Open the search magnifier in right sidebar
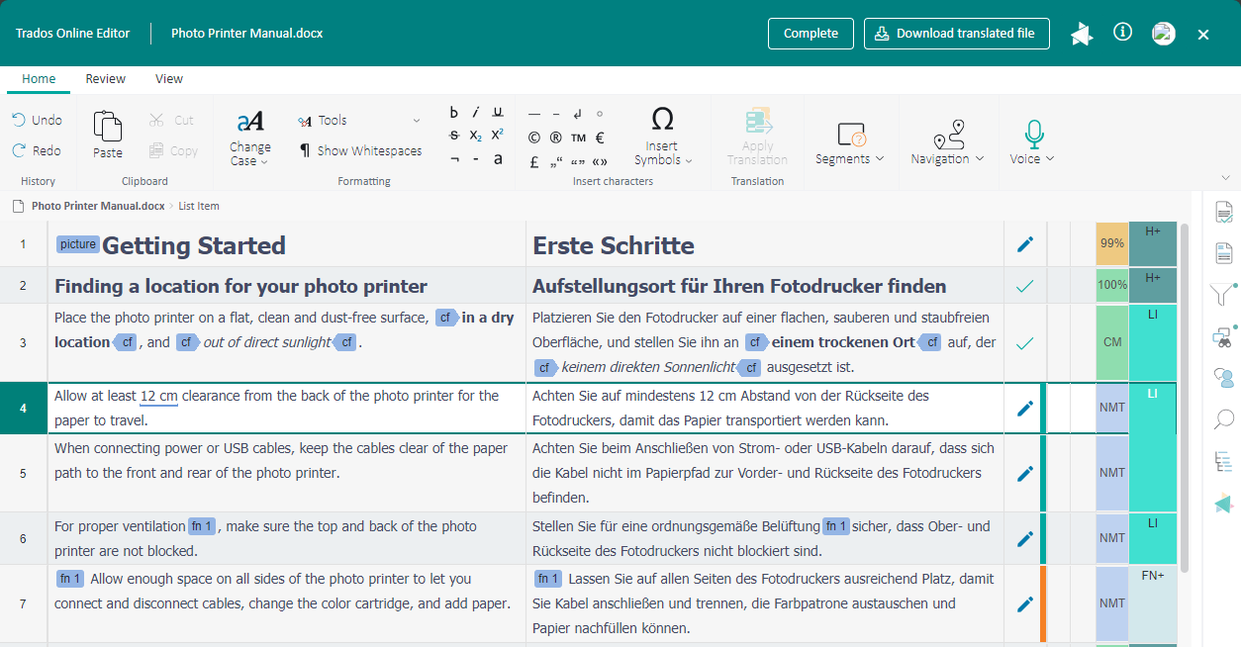Image resolution: width=1241 pixels, height=647 pixels. [x=1224, y=419]
